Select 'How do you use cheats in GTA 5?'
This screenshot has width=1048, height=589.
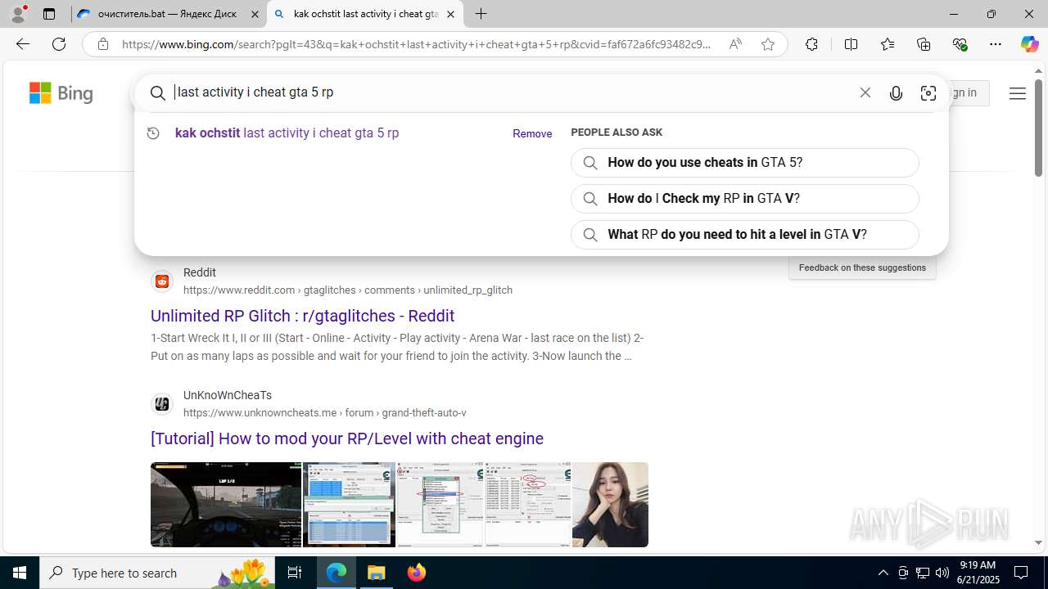tap(745, 162)
